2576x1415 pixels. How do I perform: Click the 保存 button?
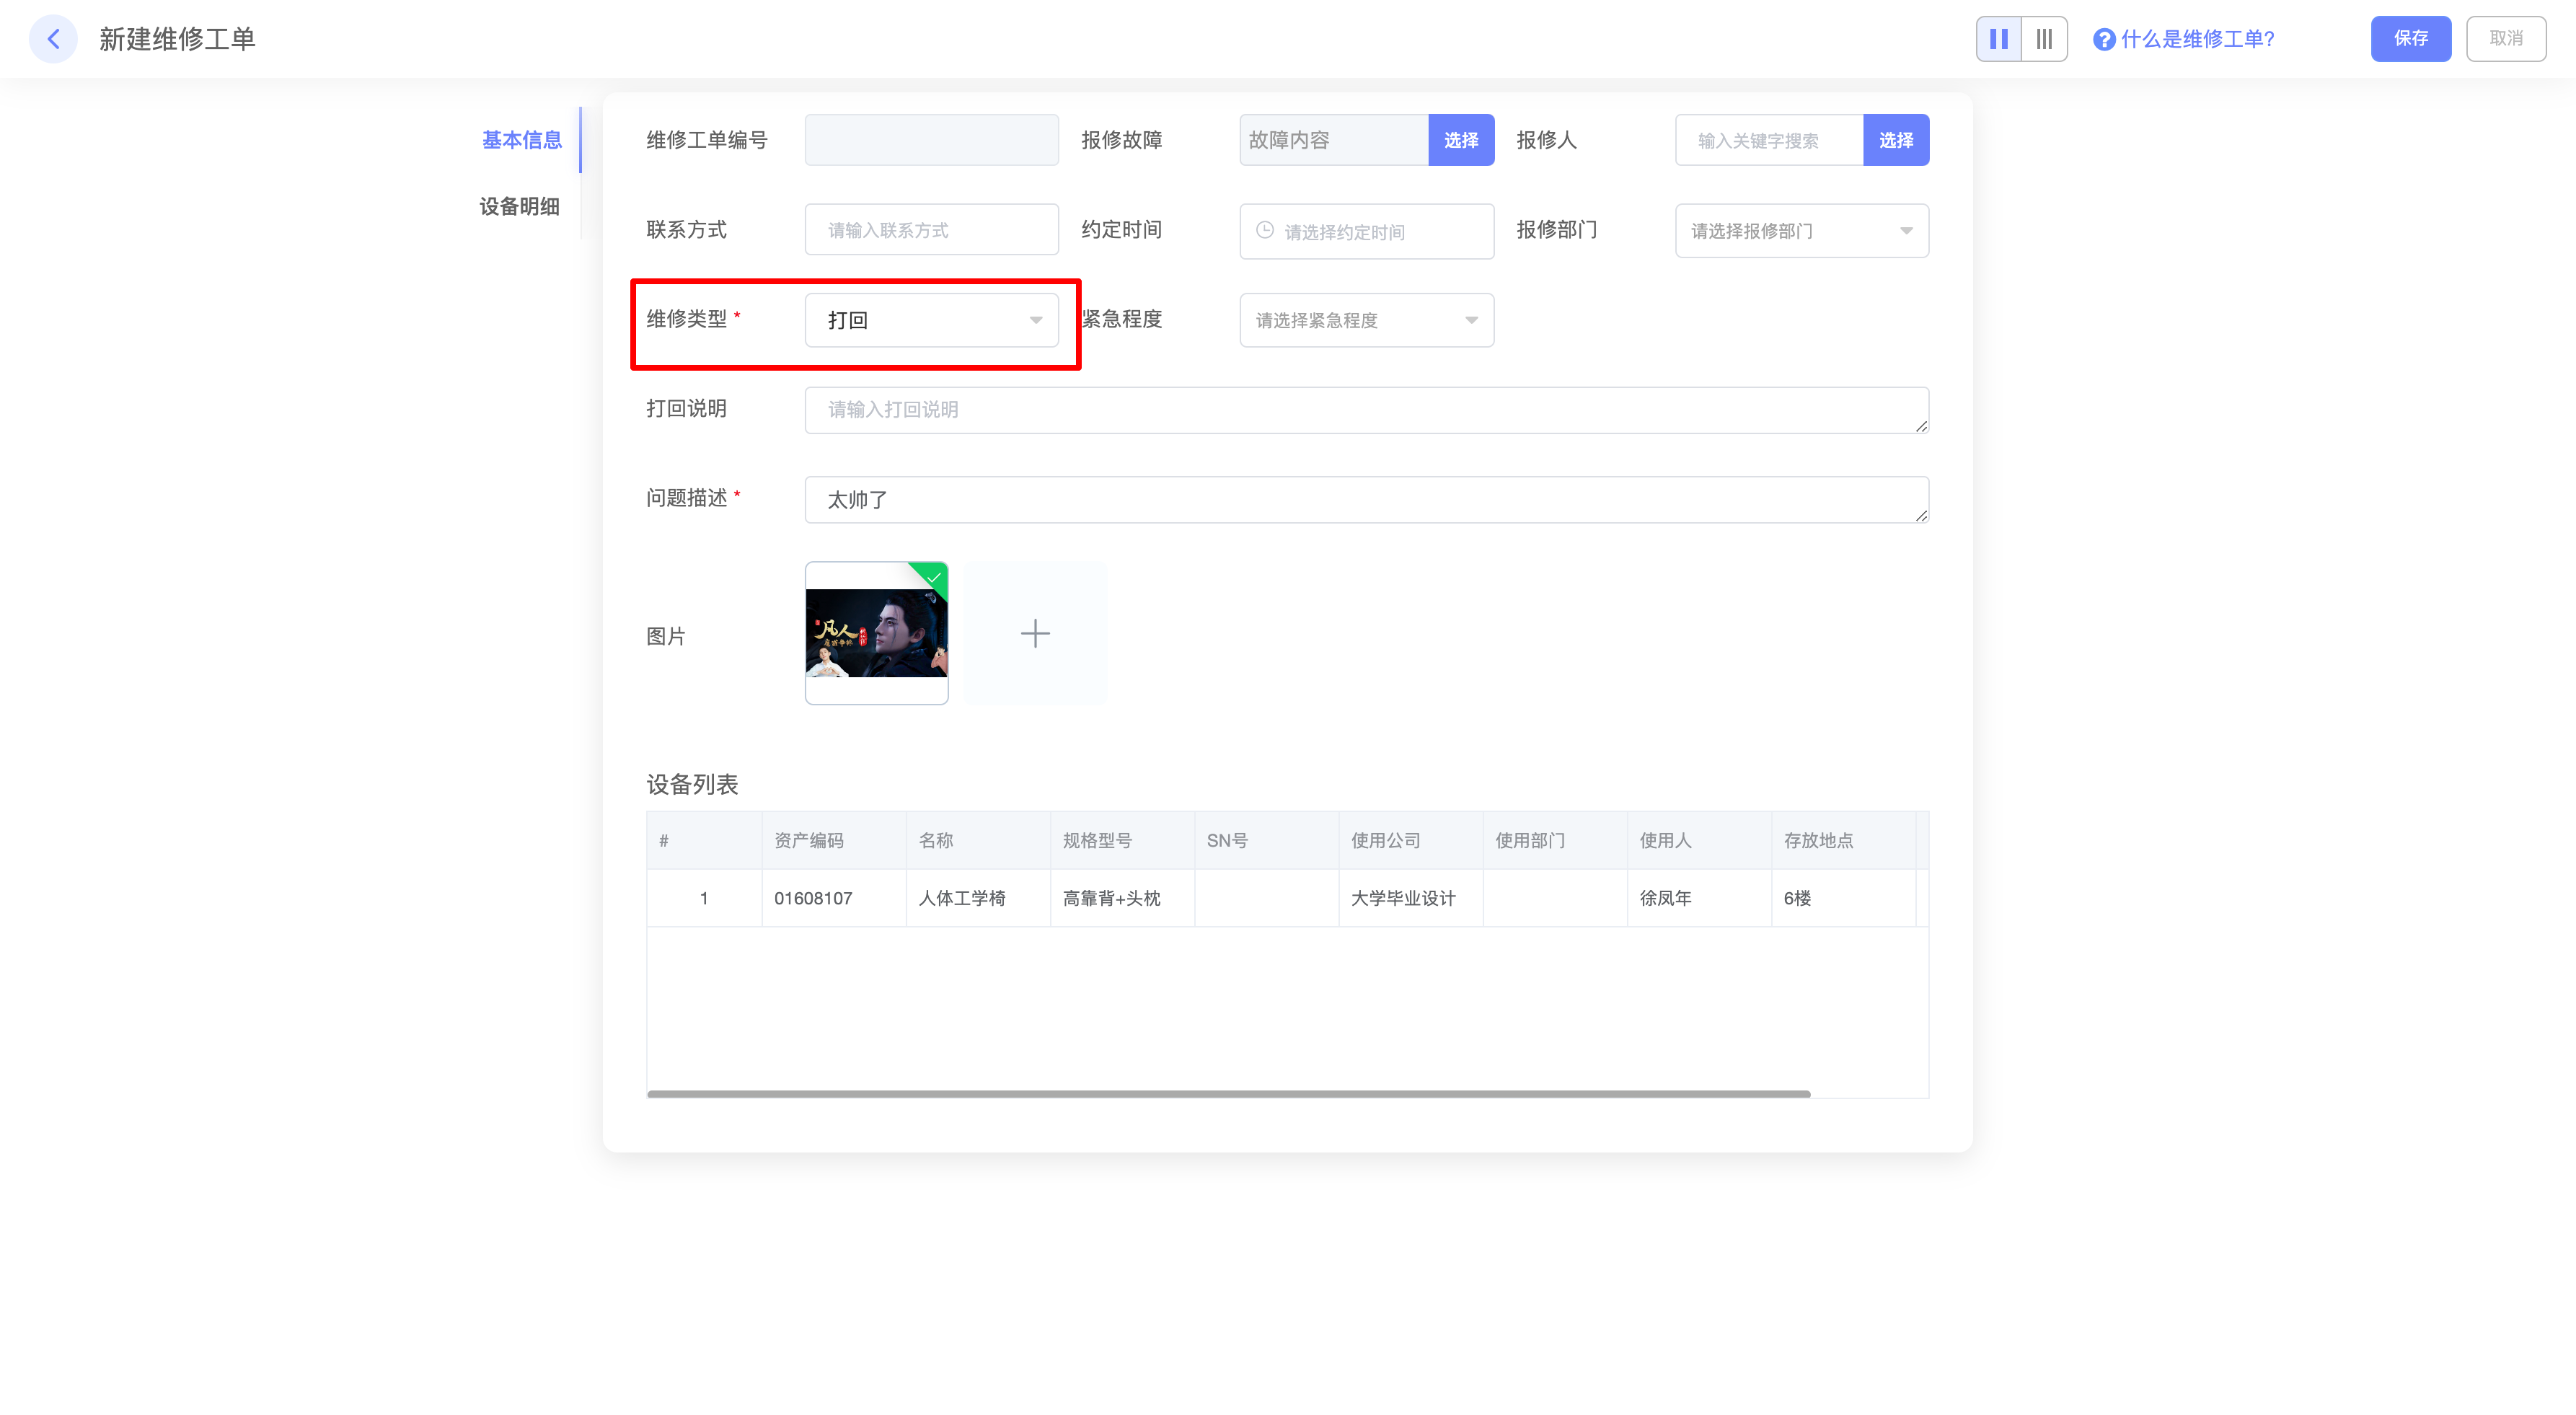pos(2410,39)
